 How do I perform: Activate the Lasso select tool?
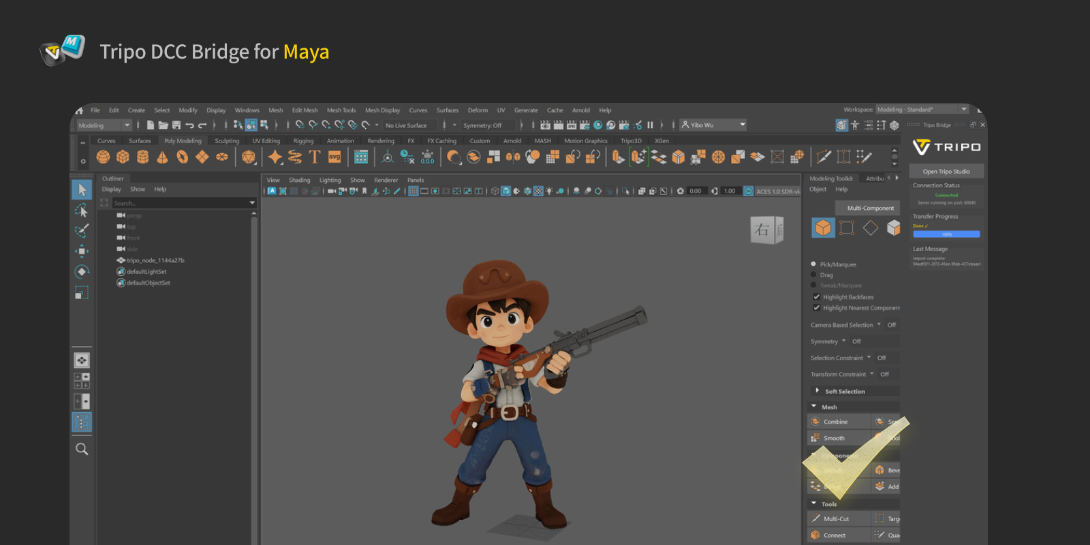click(x=82, y=211)
